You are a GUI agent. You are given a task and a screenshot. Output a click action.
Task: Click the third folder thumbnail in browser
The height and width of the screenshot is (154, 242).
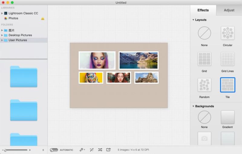24,139
